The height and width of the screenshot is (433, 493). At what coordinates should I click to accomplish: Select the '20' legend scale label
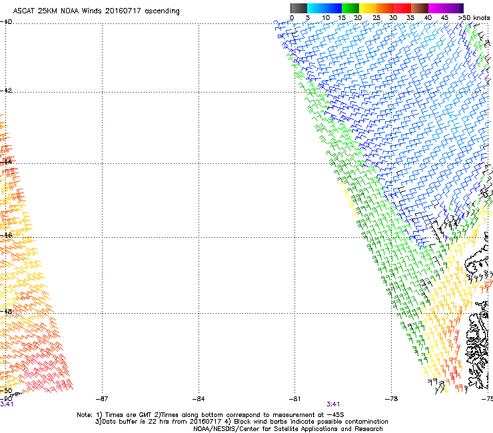click(358, 18)
